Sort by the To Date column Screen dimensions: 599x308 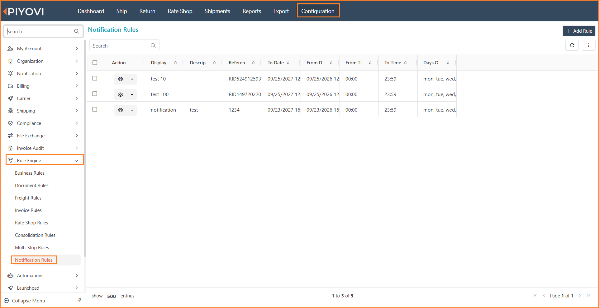coord(288,63)
